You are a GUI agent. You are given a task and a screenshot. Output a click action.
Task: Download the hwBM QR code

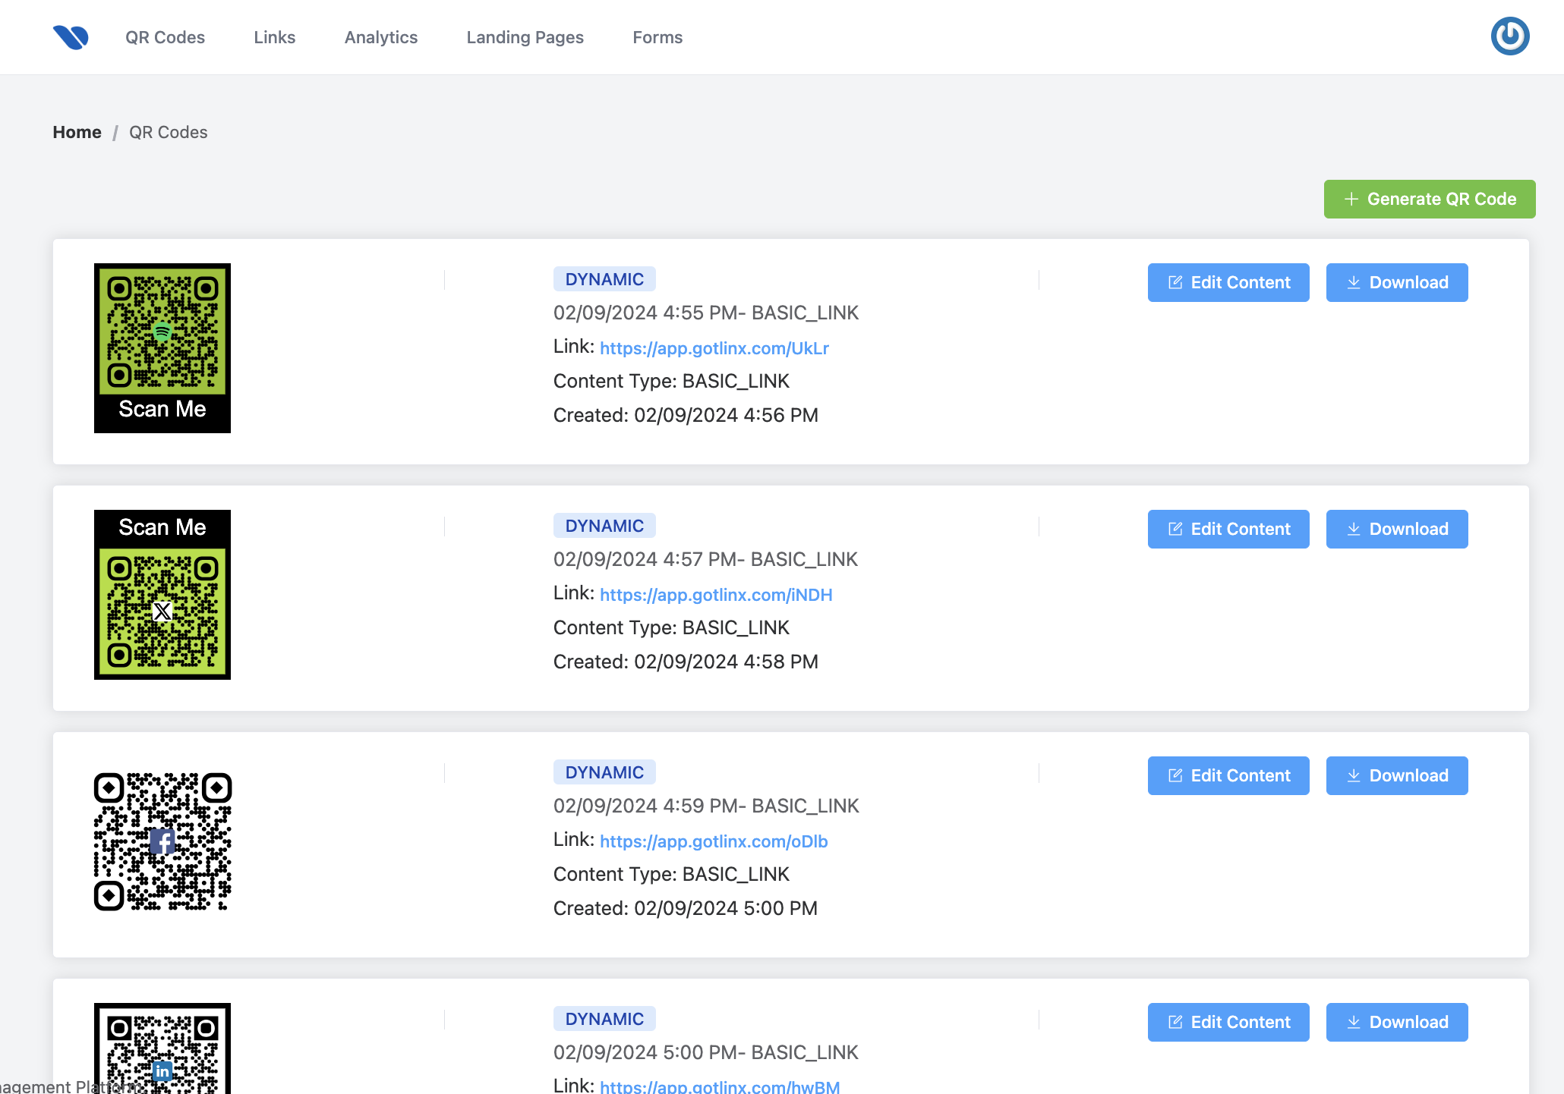pyautogui.click(x=1397, y=1022)
